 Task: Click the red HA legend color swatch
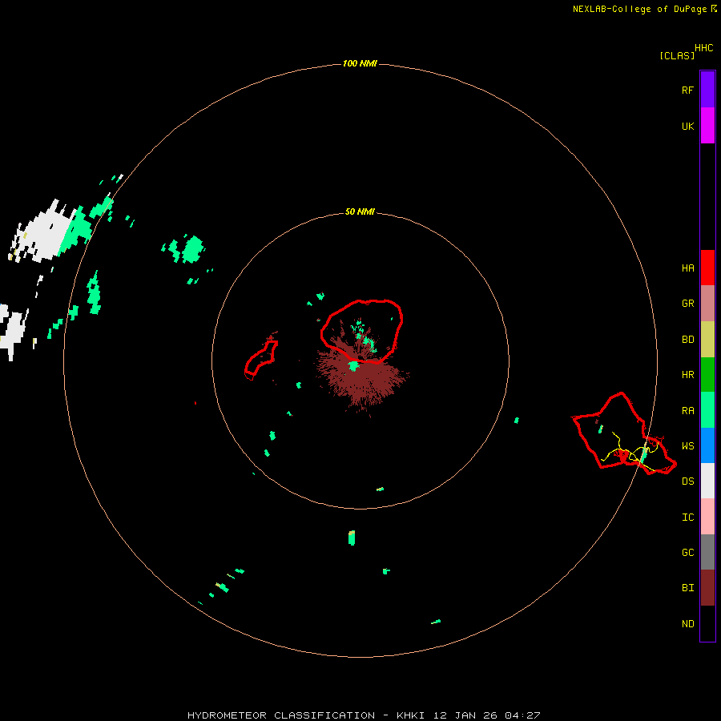click(707, 268)
